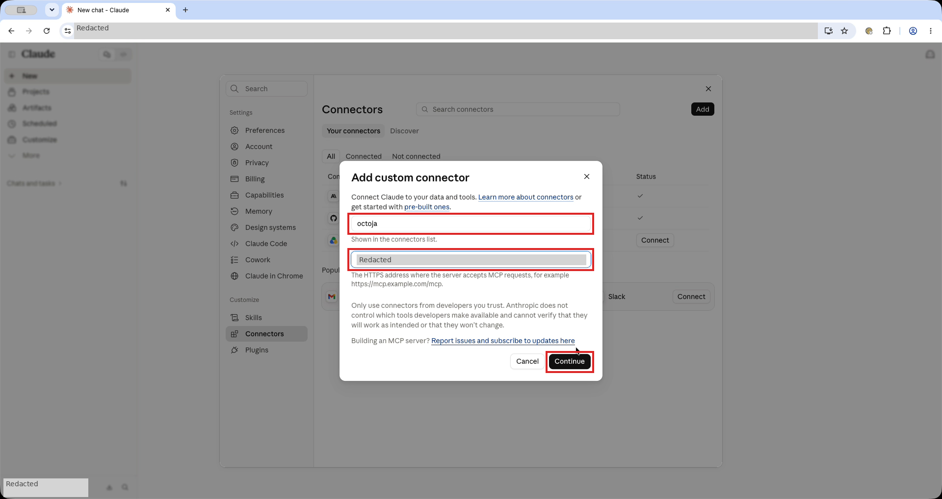Open Scheduled in Claude sidebar
942x499 pixels.
tap(68, 124)
